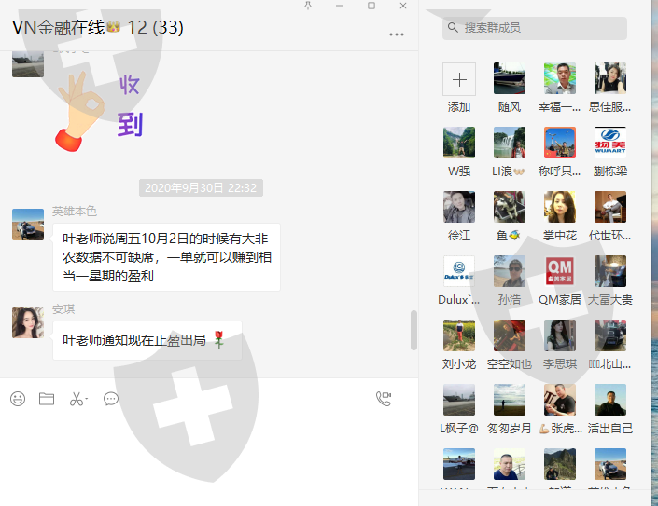
Task: Open member 张虎... avatar
Action: pyautogui.click(x=560, y=400)
